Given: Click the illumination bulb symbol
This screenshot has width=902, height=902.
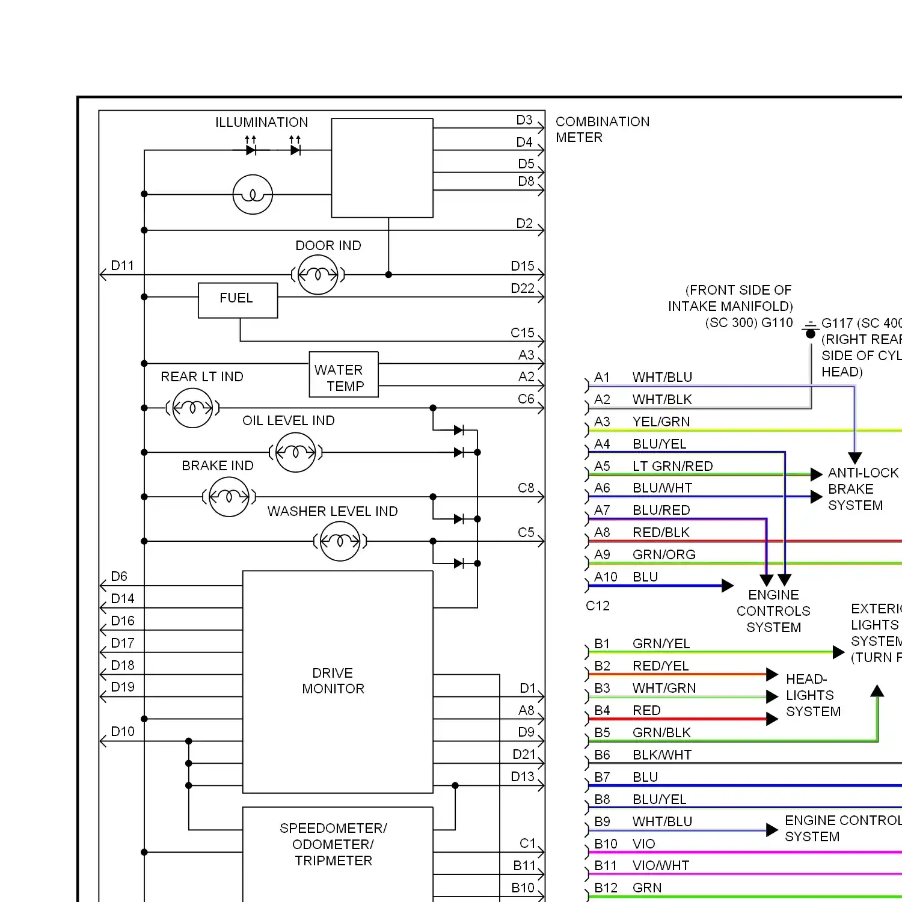Looking at the screenshot, I should [253, 194].
